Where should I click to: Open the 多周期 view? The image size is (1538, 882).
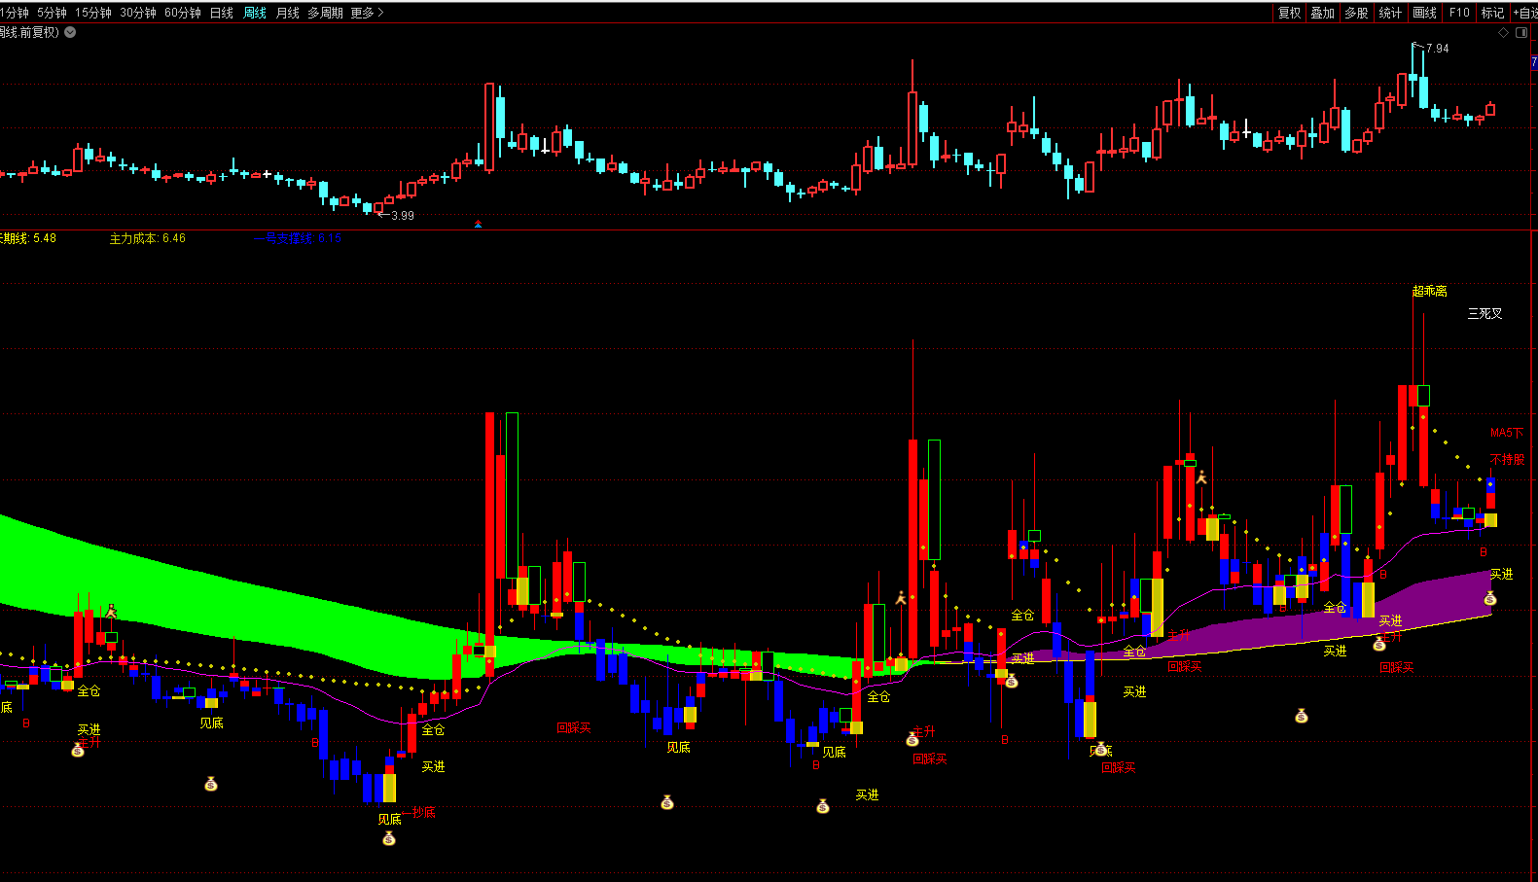click(325, 13)
